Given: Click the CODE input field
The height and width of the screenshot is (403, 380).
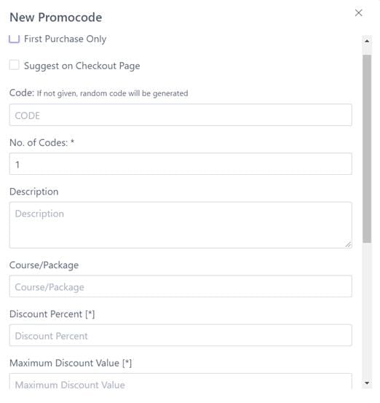Looking at the screenshot, I should (x=181, y=115).
